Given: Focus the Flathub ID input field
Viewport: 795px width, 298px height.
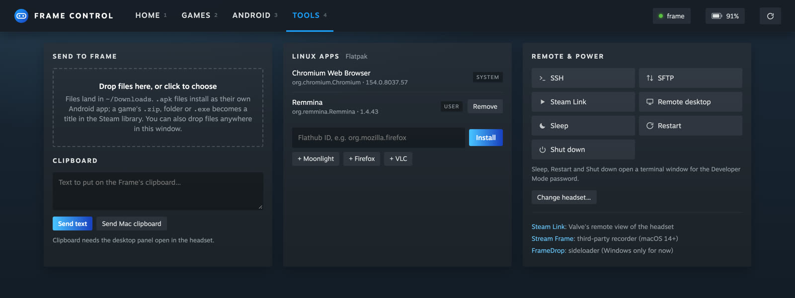Looking at the screenshot, I should pyautogui.click(x=379, y=138).
